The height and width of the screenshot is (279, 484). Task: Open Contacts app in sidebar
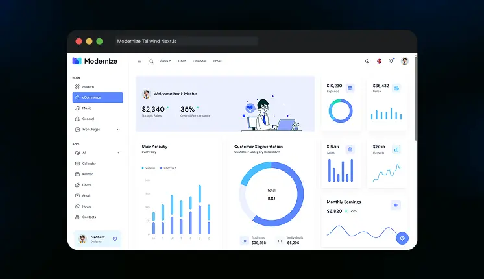pyautogui.click(x=97, y=217)
